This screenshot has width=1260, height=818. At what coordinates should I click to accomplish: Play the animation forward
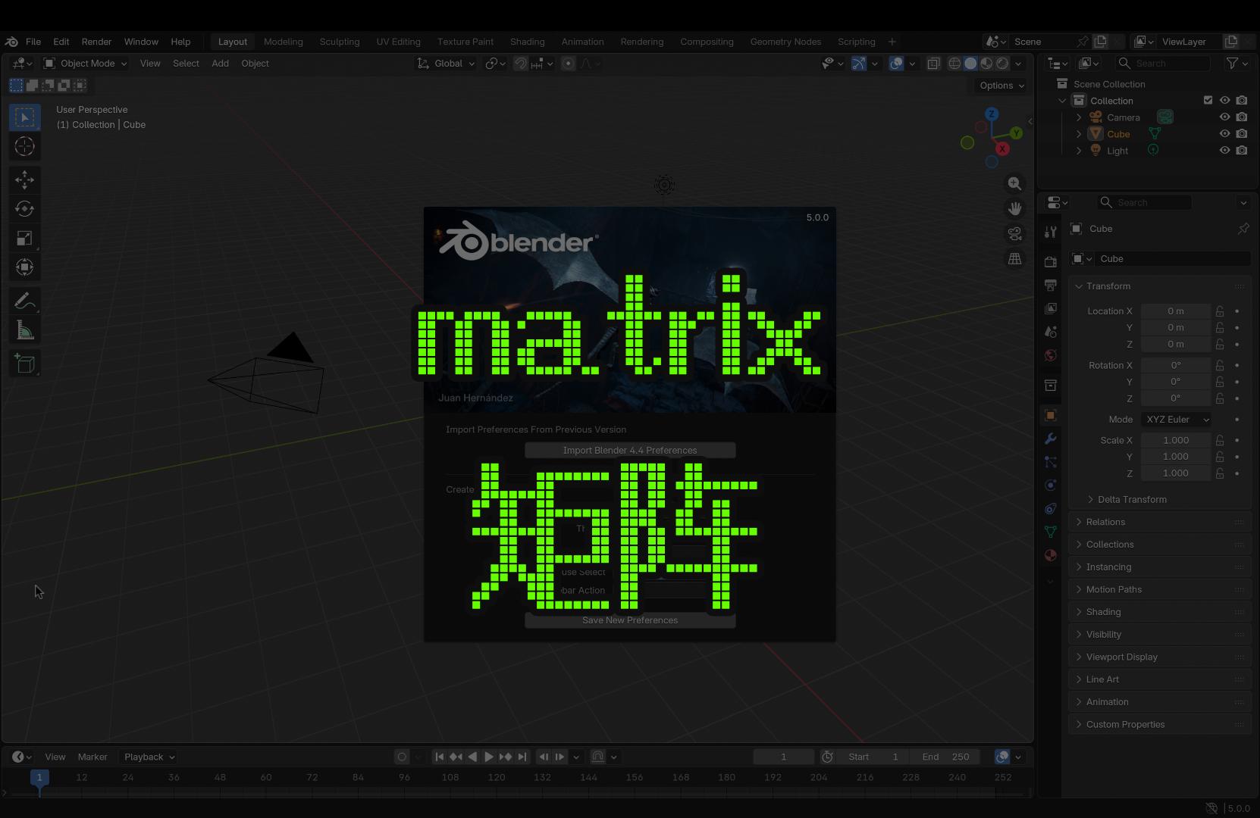pyautogui.click(x=489, y=757)
